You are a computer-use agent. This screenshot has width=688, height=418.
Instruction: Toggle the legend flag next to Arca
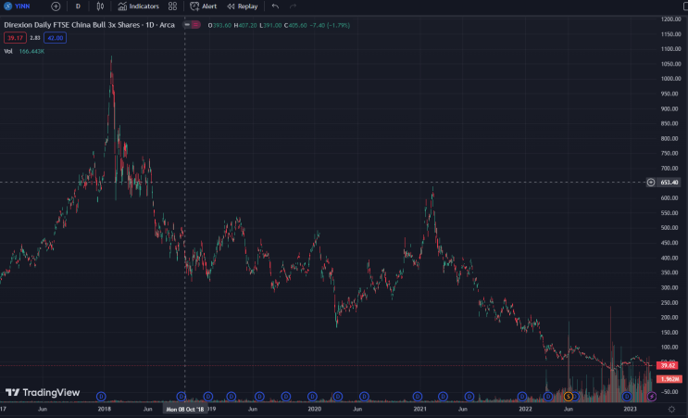click(190, 24)
